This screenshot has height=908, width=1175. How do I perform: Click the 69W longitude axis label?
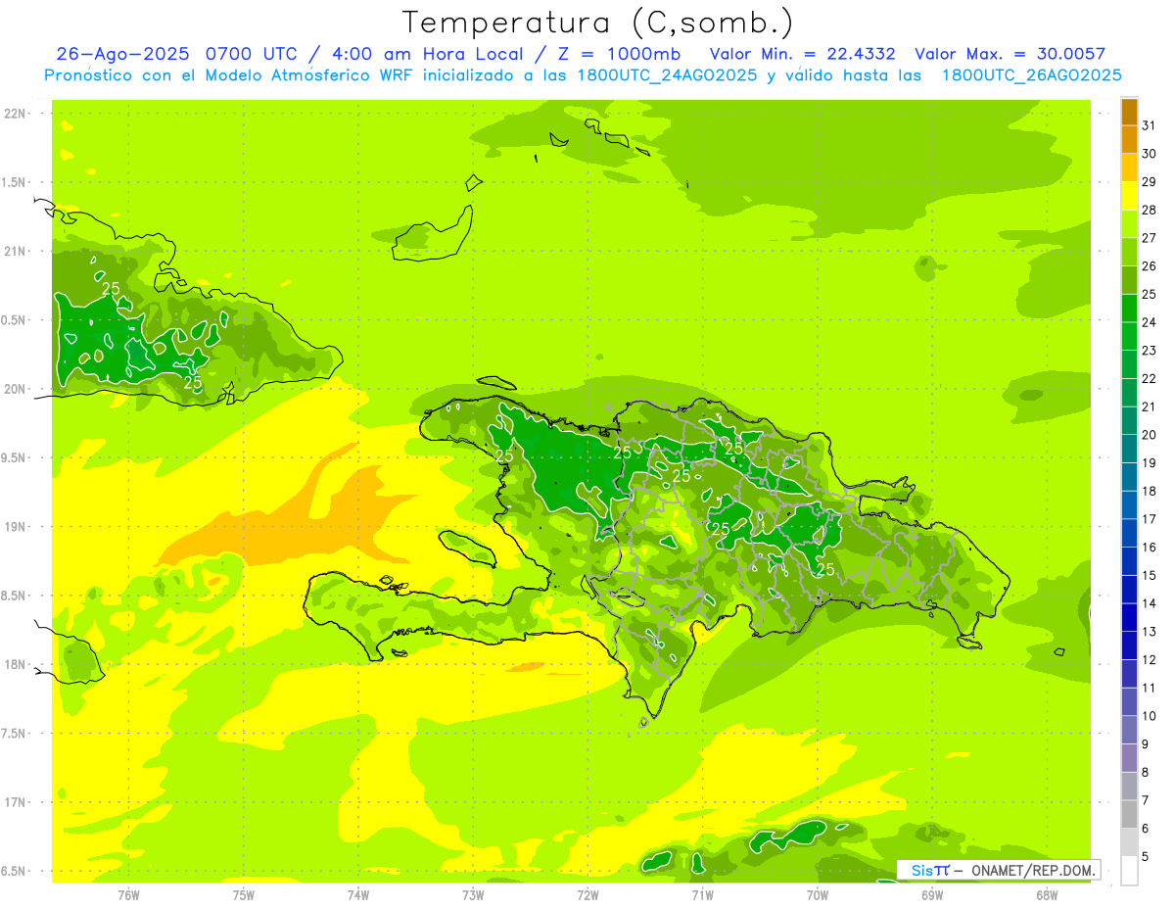[x=932, y=895]
